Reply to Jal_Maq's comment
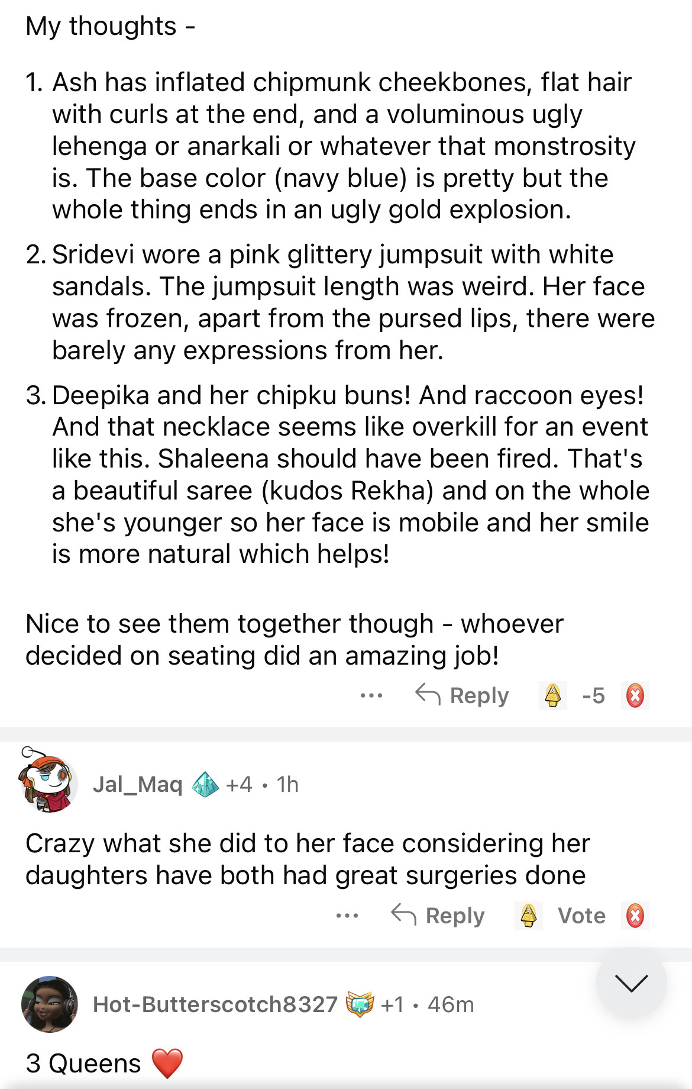692x1089 pixels. coord(438,916)
